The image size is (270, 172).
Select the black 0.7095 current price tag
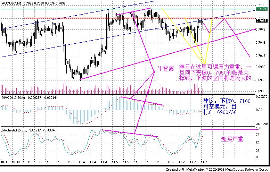[261, 21]
